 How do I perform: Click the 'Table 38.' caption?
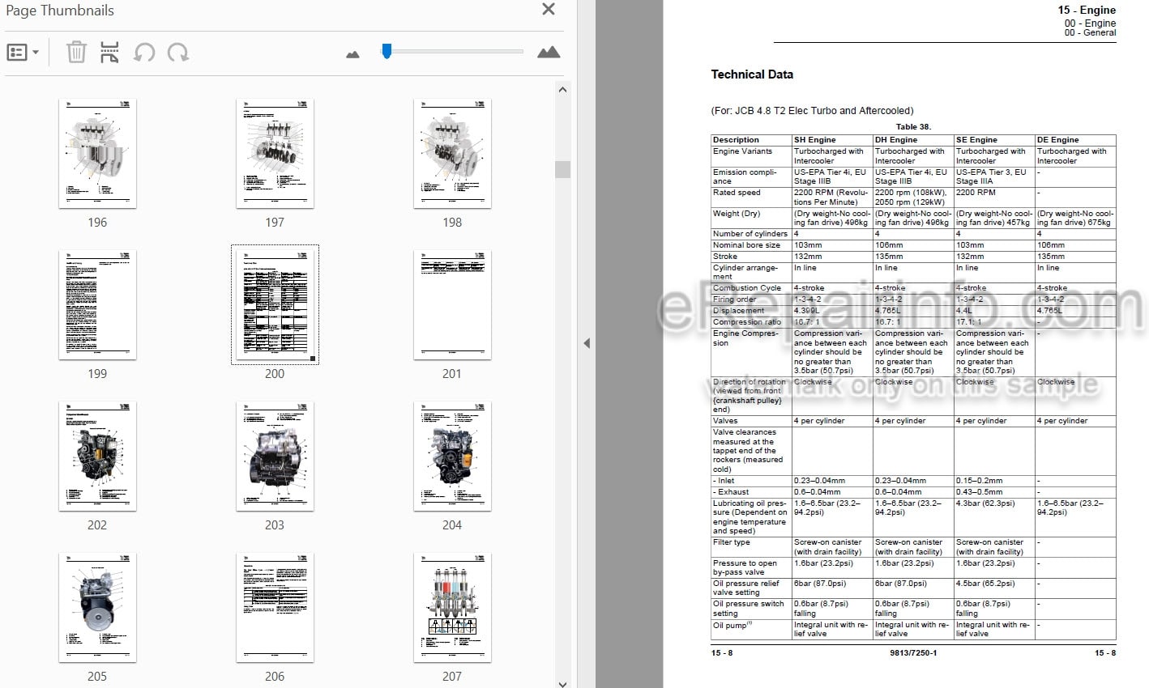[x=913, y=127]
